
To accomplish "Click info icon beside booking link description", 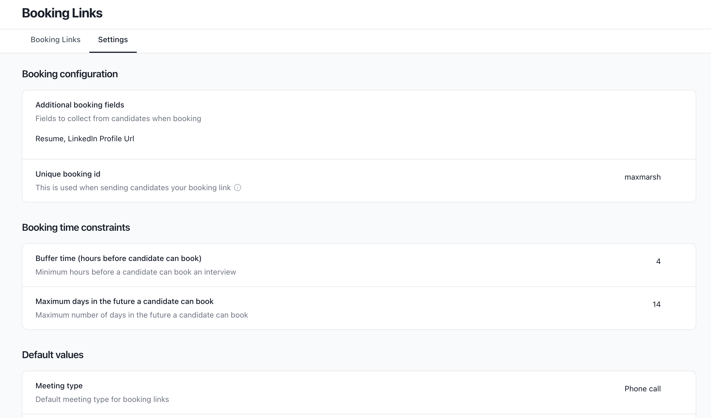I will (x=238, y=188).
